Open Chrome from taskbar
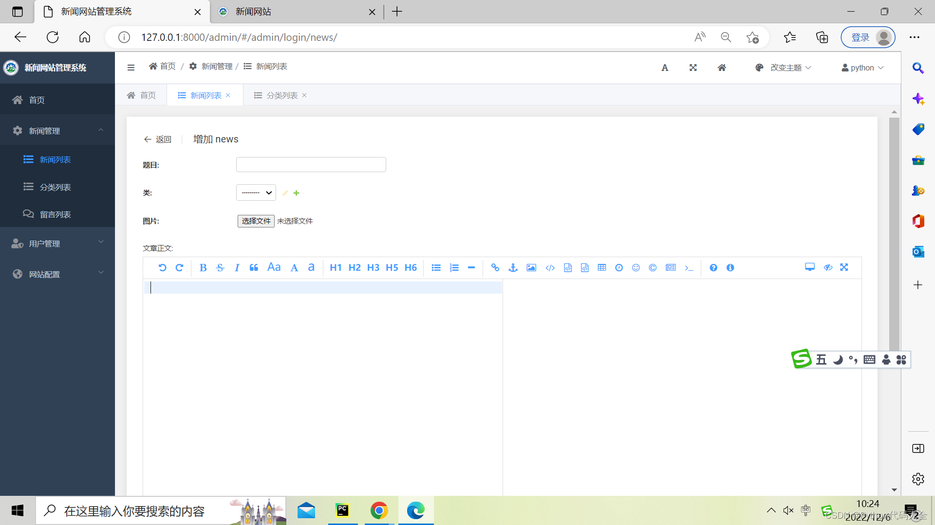This screenshot has width=935, height=525. click(379, 510)
